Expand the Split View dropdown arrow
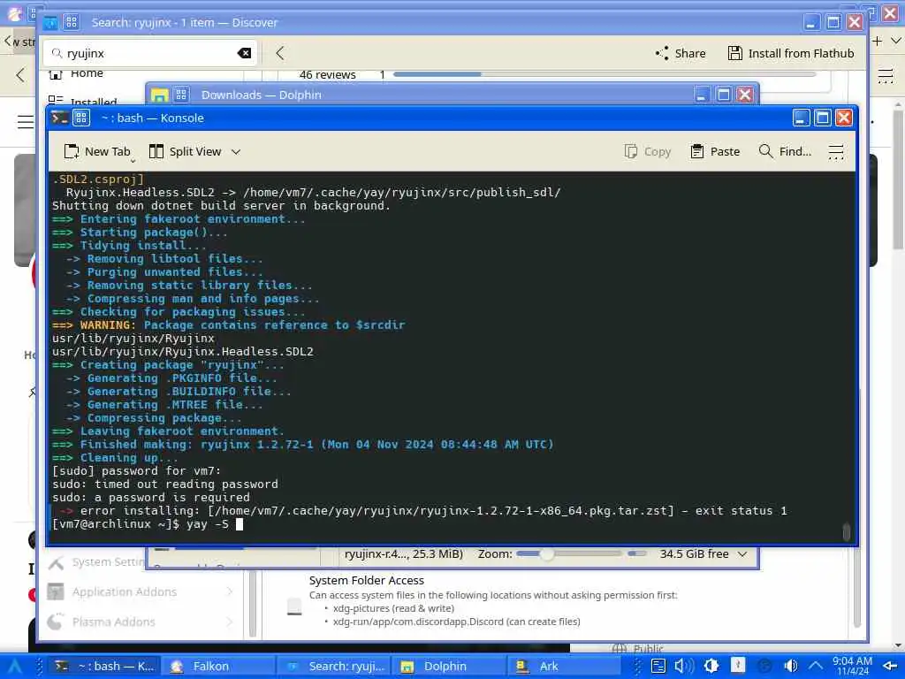The image size is (905, 679). click(235, 152)
